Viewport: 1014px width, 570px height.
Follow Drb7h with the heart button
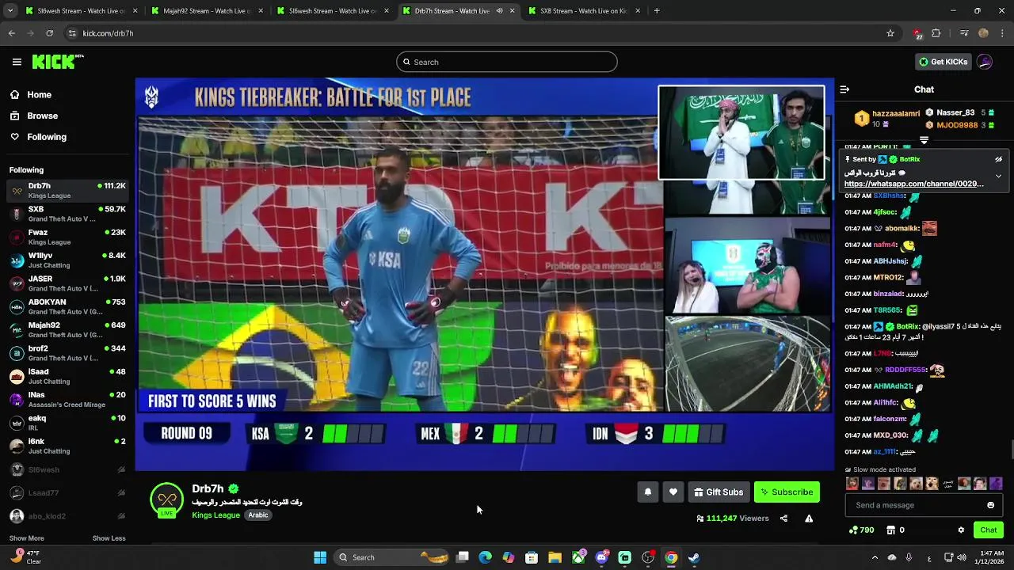tap(673, 492)
